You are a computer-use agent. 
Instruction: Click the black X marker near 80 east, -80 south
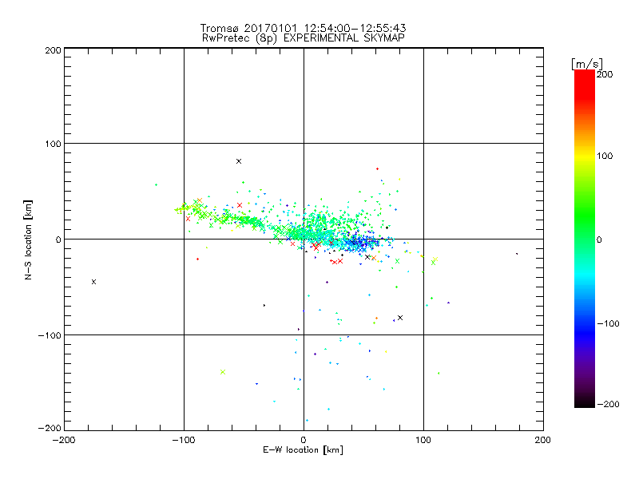pos(400,318)
